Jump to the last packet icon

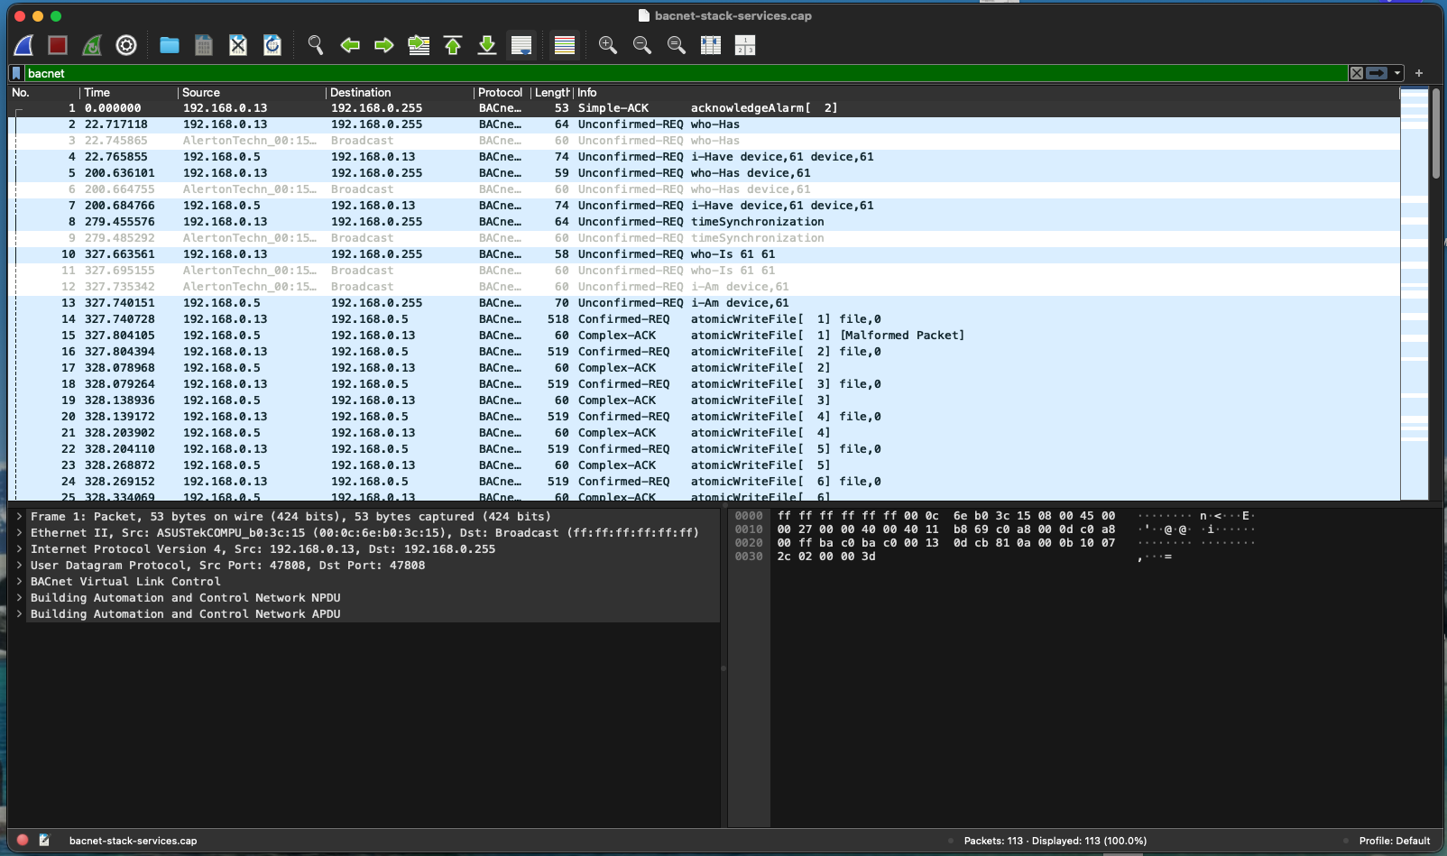487,45
